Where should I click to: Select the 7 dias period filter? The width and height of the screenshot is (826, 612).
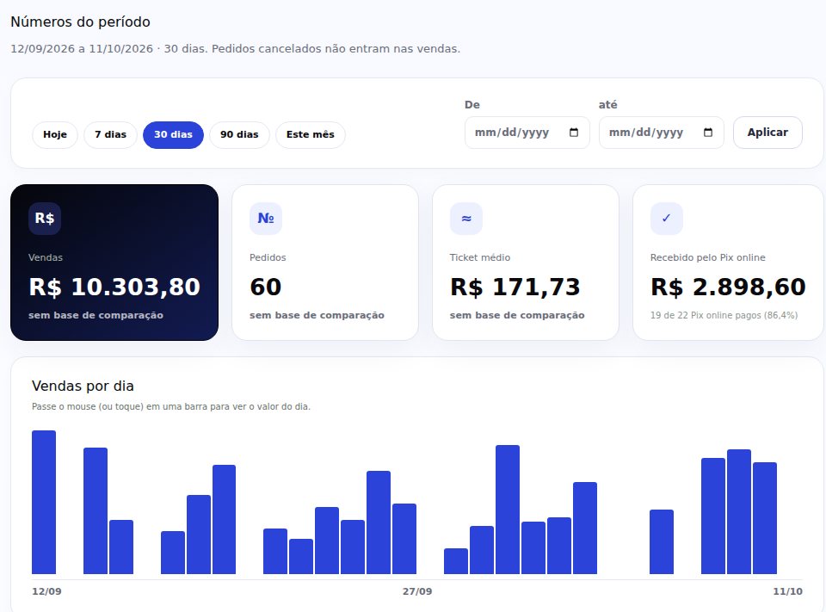[x=111, y=134]
